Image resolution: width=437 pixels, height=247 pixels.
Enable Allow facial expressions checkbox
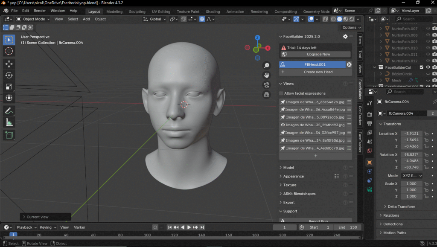coord(281,93)
